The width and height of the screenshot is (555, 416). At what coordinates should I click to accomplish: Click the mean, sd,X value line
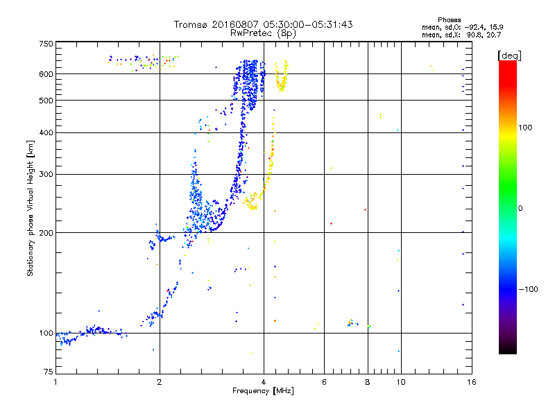point(461,35)
